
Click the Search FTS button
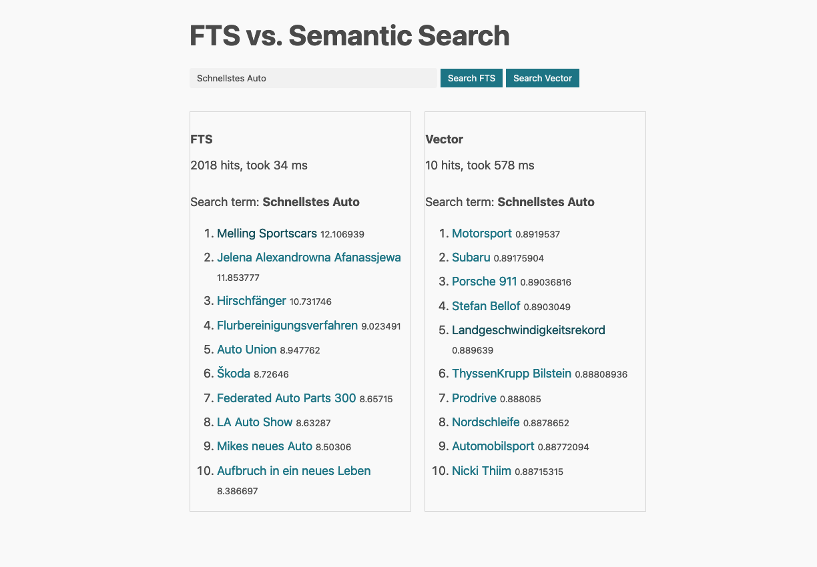(471, 78)
